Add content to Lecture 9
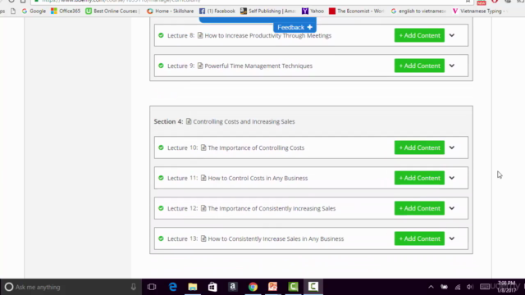 [x=419, y=66]
